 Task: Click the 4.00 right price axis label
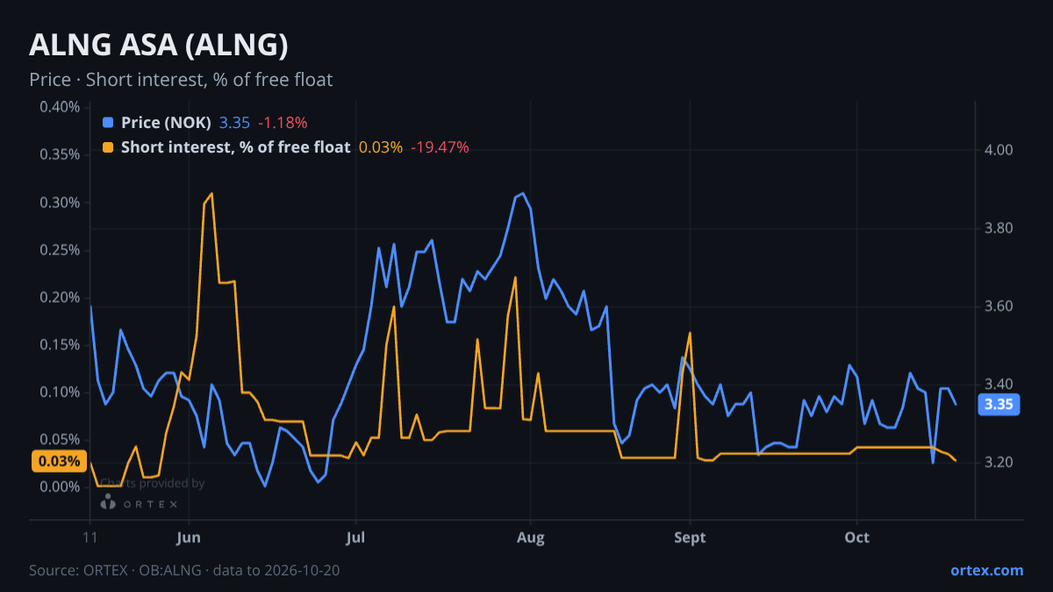(x=999, y=150)
